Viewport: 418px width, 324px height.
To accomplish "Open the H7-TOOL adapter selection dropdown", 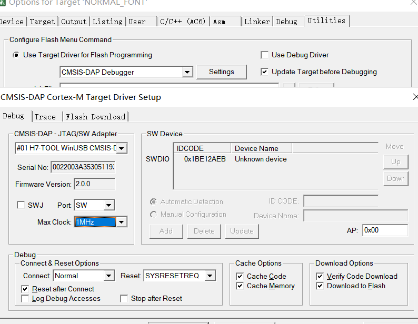I will [122, 148].
